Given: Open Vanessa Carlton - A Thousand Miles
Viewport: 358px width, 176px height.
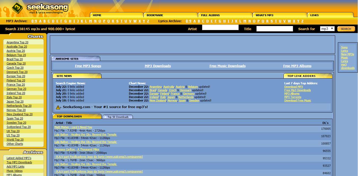Looking at the screenshot, I should [77, 149].
